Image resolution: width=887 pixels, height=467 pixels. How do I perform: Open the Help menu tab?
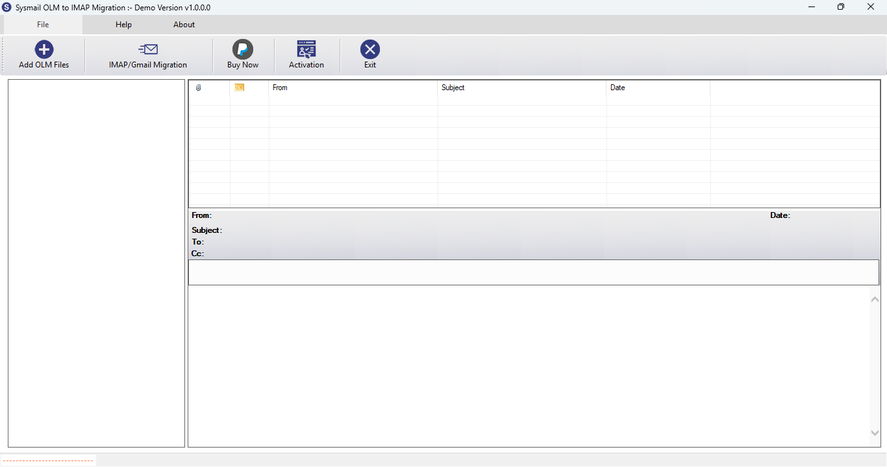point(123,25)
